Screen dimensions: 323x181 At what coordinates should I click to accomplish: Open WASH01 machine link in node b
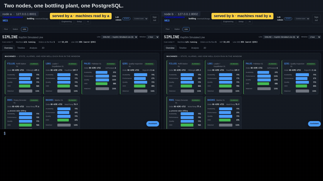[x=211, y=100]
